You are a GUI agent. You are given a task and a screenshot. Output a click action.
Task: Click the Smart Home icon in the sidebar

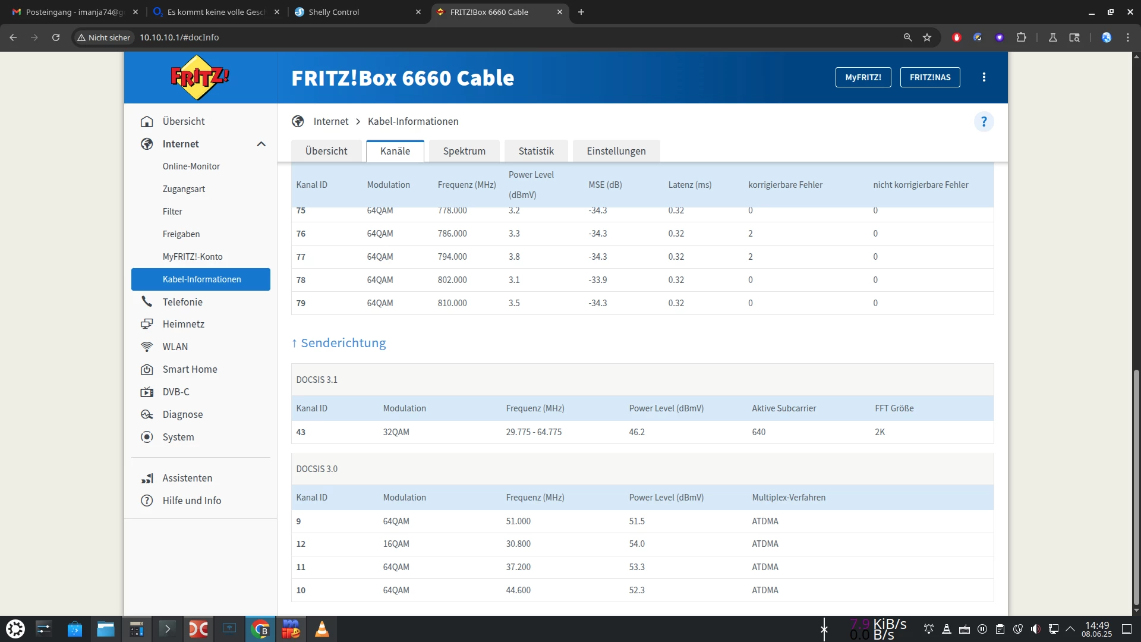[147, 369]
